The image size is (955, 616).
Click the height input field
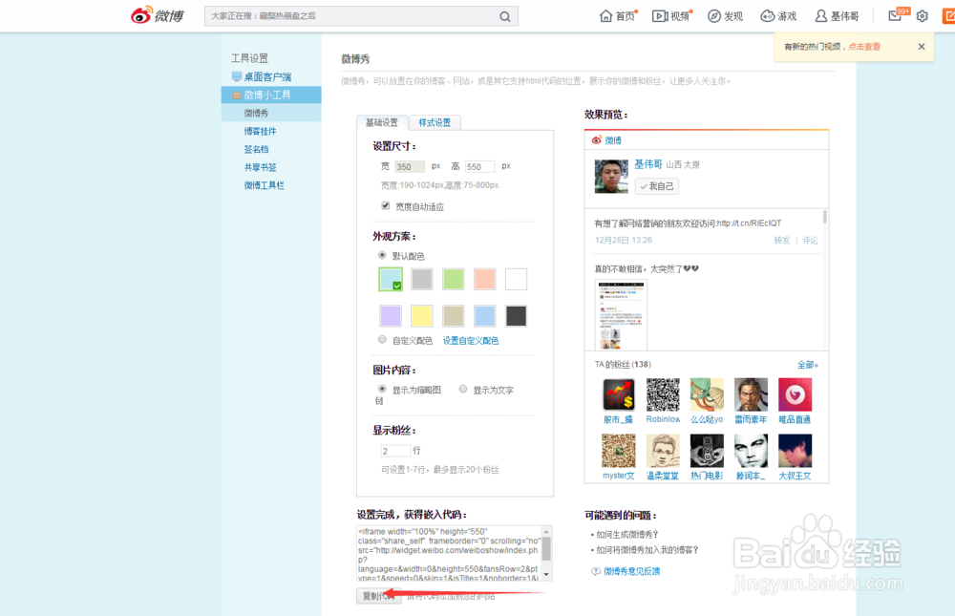point(480,166)
